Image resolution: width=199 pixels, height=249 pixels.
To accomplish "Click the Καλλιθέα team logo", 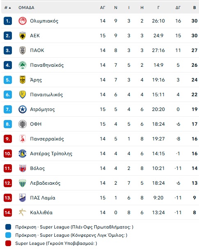I will click(x=23, y=213).
